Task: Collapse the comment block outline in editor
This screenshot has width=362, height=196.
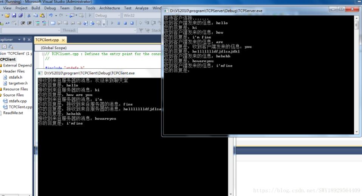Action: point(43,54)
